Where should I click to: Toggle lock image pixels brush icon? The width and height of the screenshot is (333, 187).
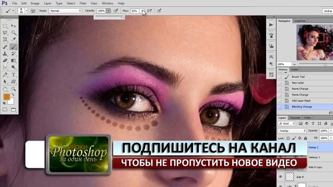pyautogui.click(x=294, y=138)
